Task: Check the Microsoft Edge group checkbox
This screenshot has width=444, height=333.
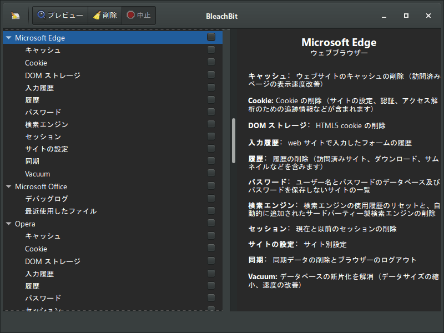Action: [x=211, y=37]
